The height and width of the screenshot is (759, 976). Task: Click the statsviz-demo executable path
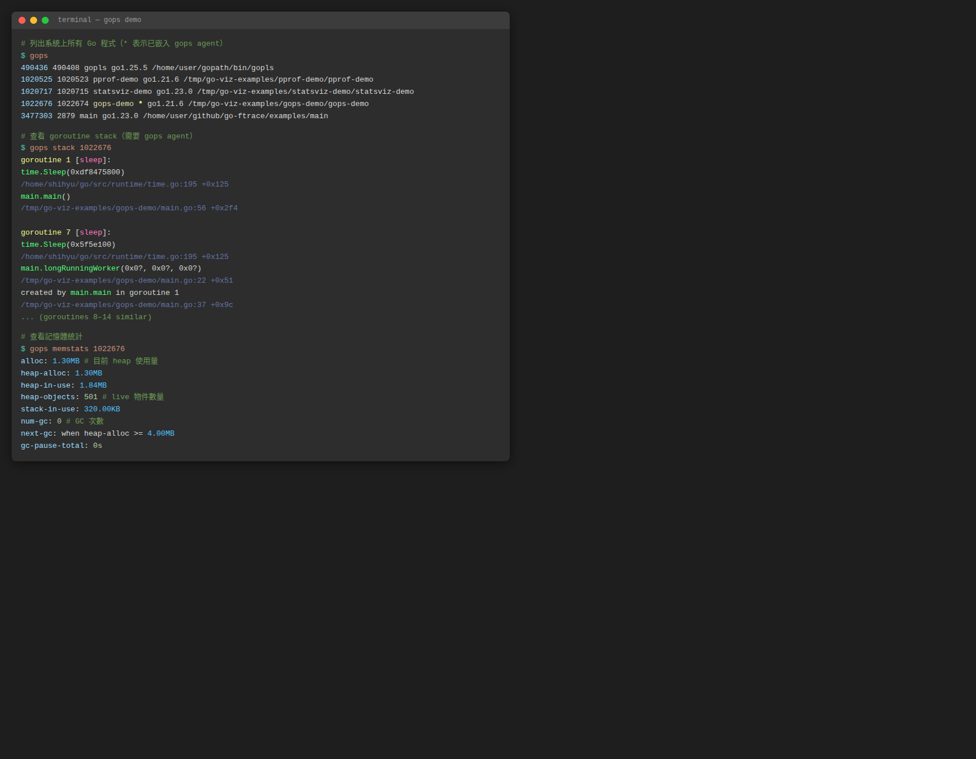(x=305, y=92)
